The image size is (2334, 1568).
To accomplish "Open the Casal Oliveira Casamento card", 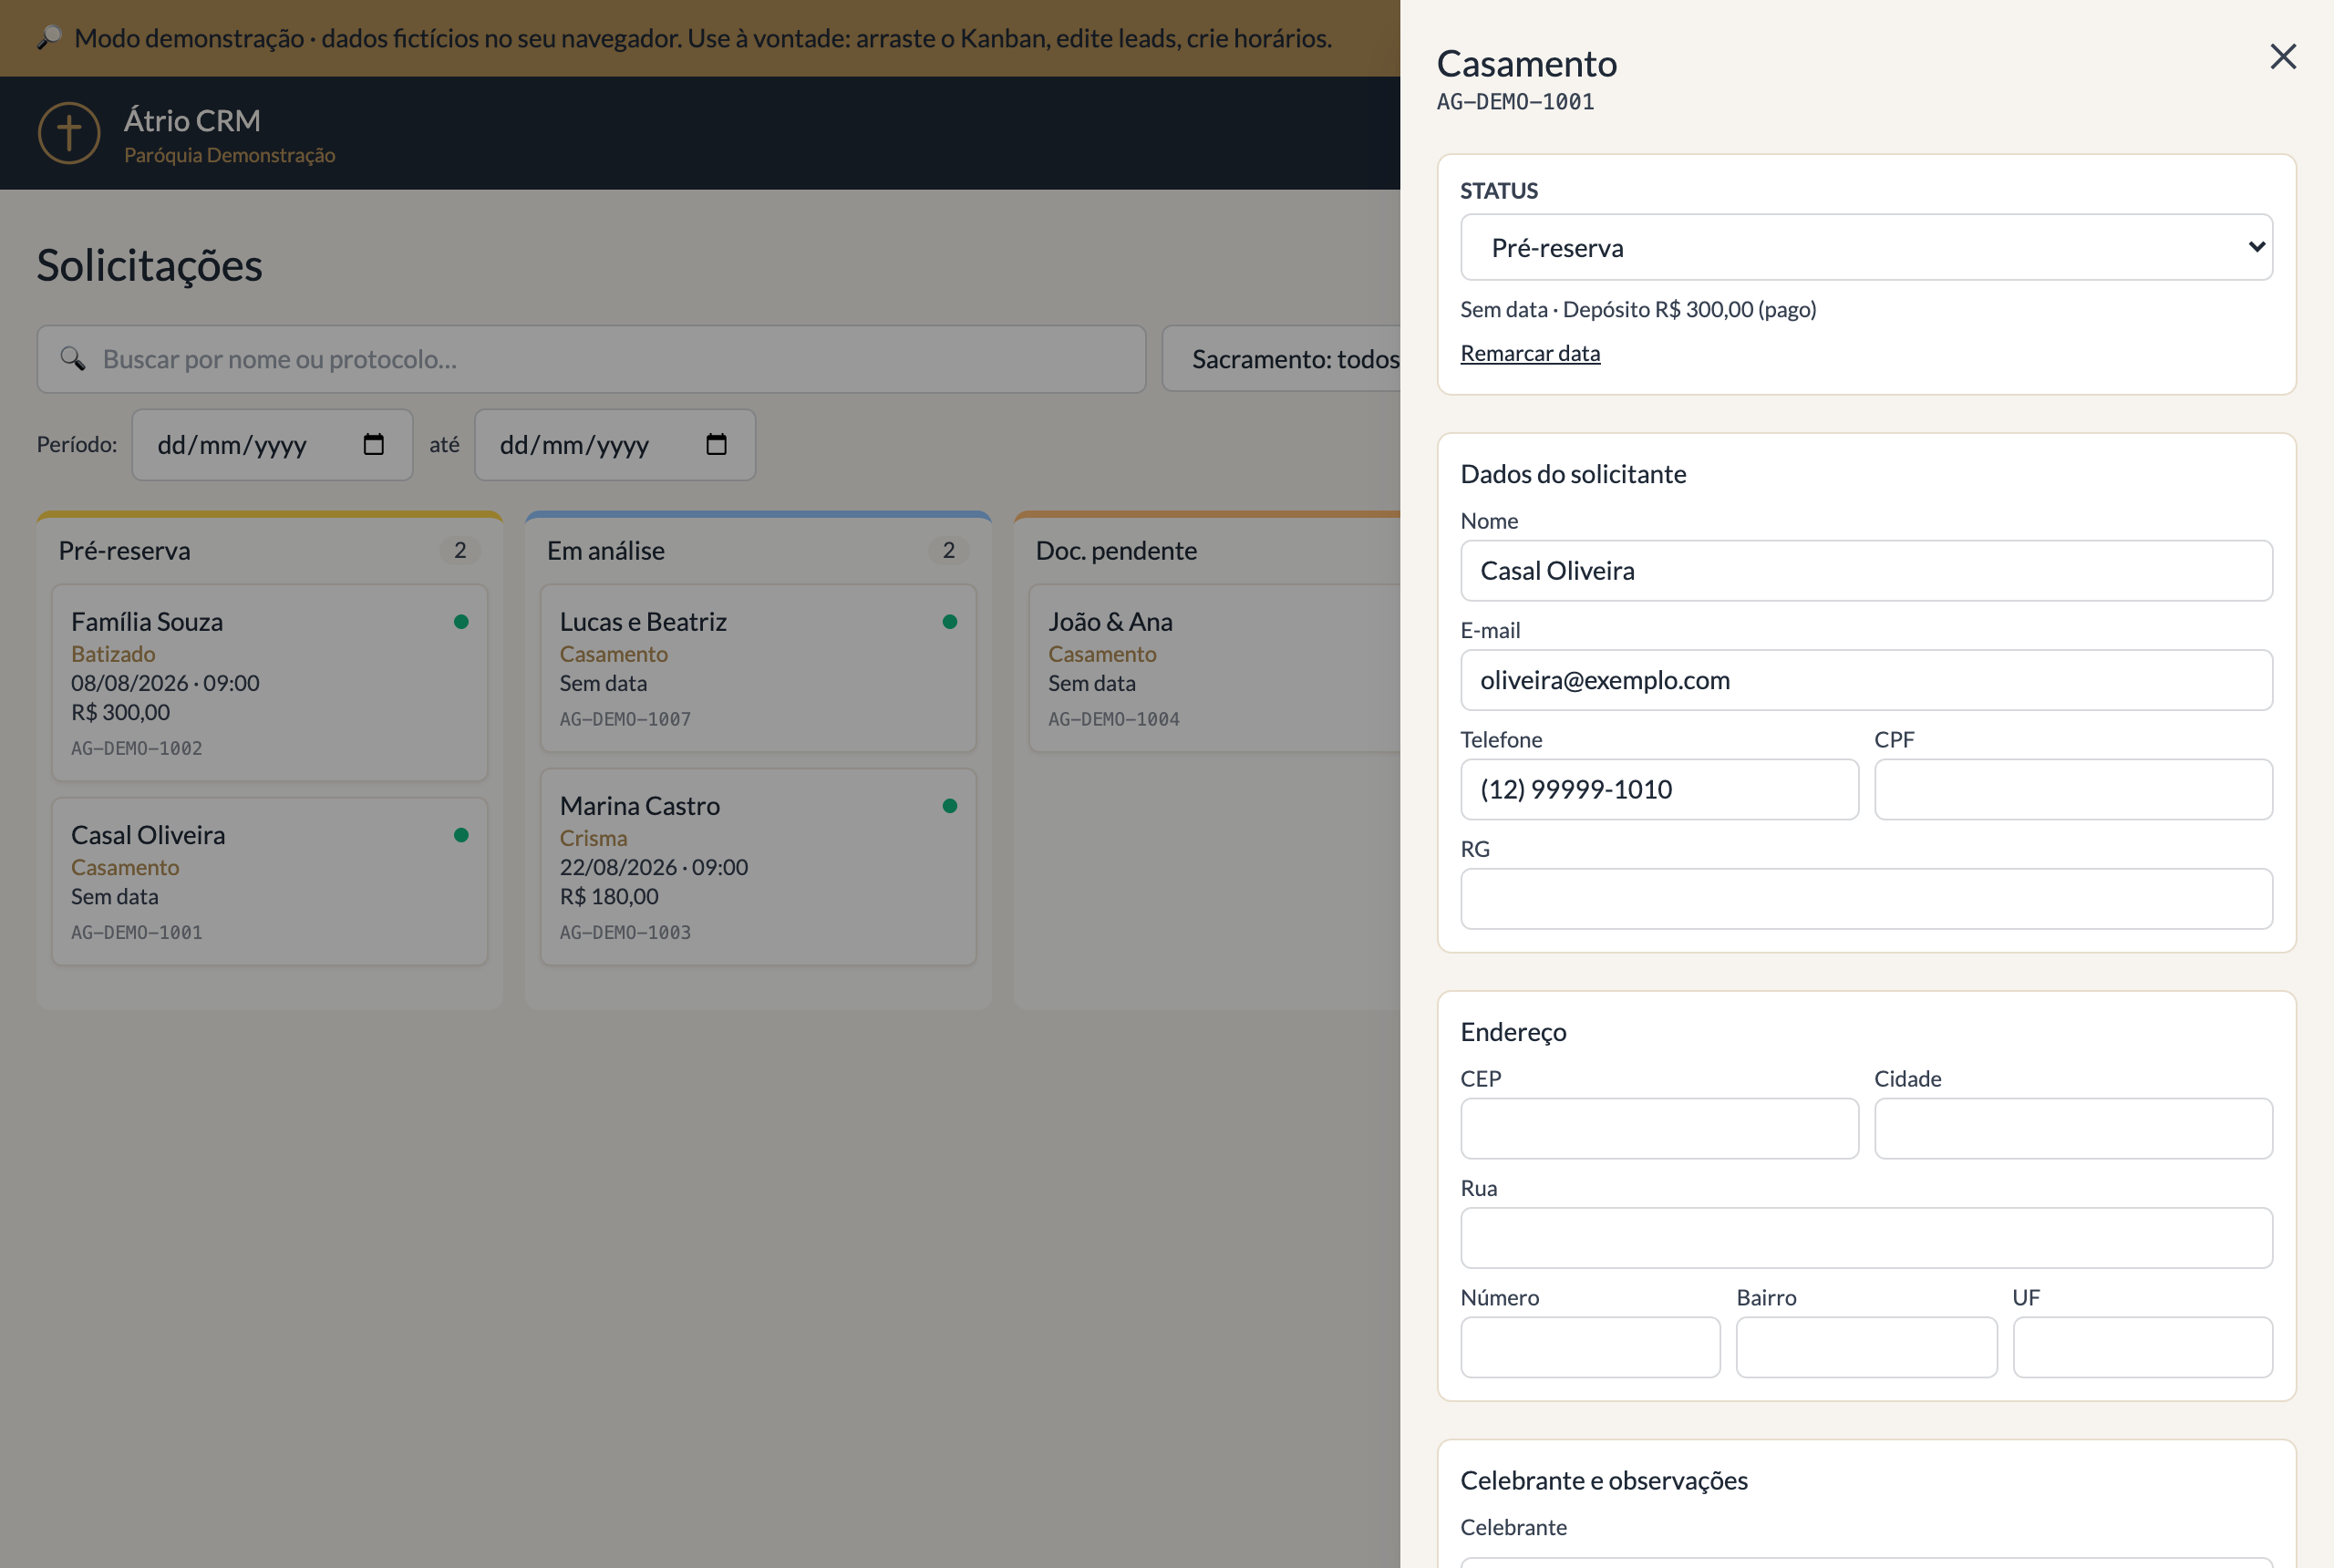I will tap(269, 881).
